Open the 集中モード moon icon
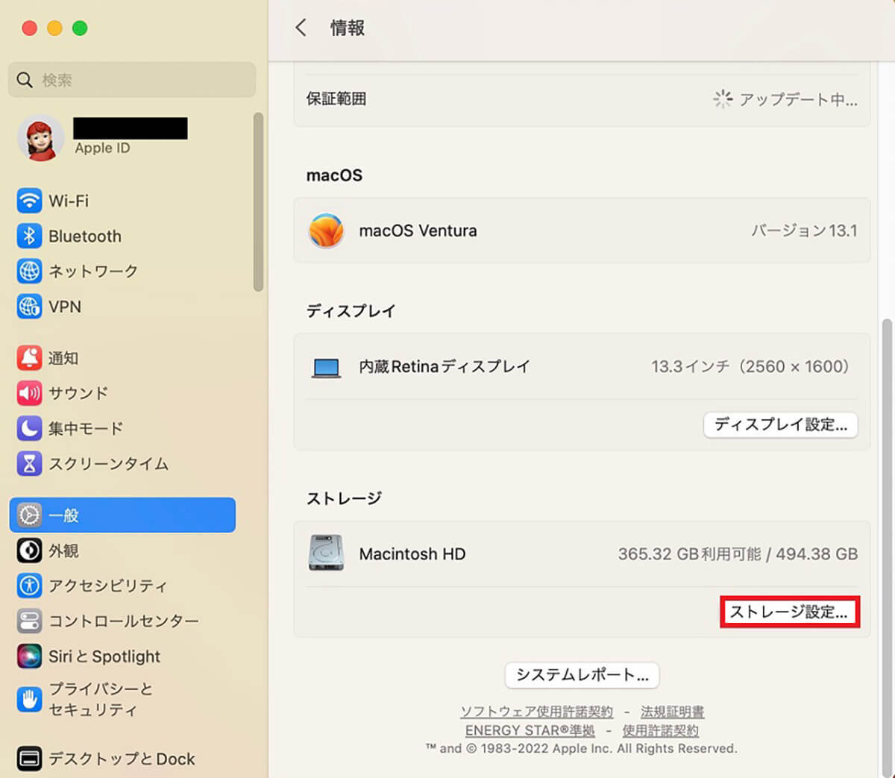Image resolution: width=895 pixels, height=778 pixels. [29, 428]
